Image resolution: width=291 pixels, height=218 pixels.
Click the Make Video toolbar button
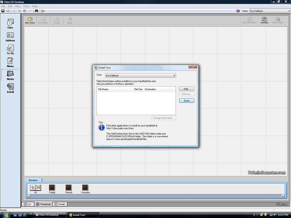[278, 20]
